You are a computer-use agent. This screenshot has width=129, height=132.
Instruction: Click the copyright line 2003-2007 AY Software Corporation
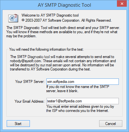tap(67, 20)
